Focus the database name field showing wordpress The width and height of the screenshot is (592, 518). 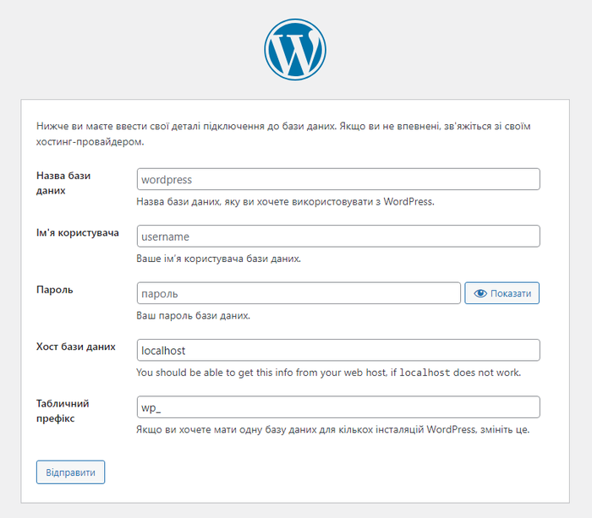338,179
